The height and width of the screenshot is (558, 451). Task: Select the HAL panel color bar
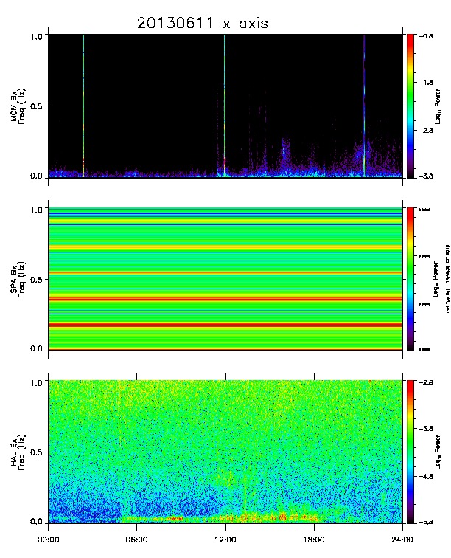[410, 452]
